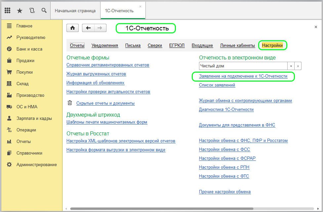Switch to Начальная страница tab
323x212 pixels.
tap(75, 11)
